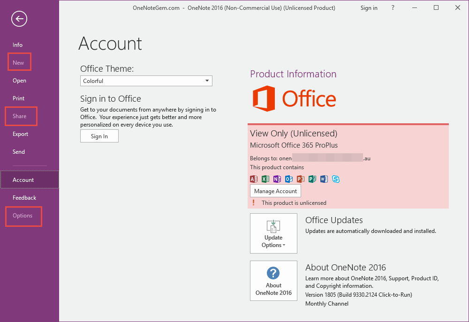Image resolution: width=469 pixels, height=322 pixels.
Task: Minimize the OneNote window
Action: (x=415, y=8)
